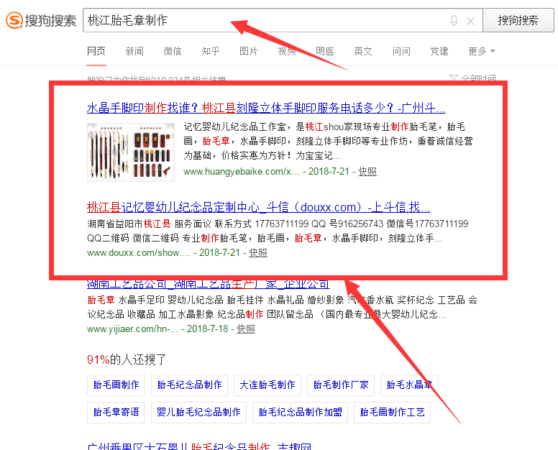Screen dimensions: 558x450
Task: Open 广州番禺区大石婴儿胎毛纪念品制作 result link
Action: (199, 446)
